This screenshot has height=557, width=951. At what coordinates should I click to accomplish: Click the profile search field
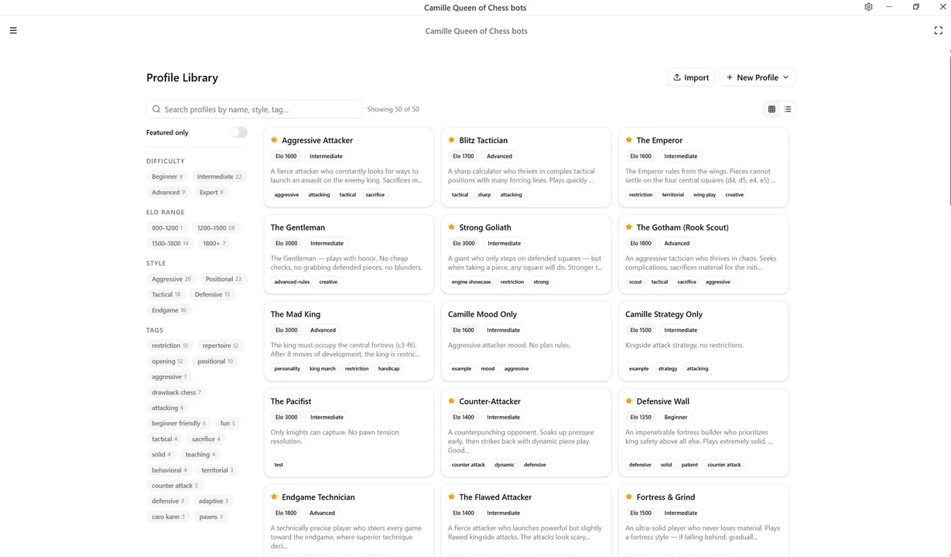tap(254, 109)
